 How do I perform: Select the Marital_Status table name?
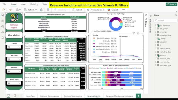(x=165, y=49)
